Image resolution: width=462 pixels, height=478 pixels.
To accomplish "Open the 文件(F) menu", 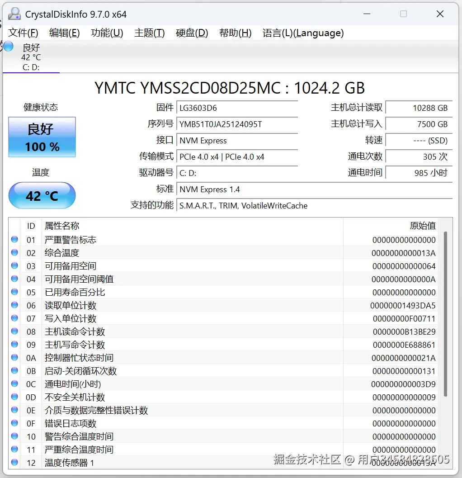I will pyautogui.click(x=23, y=33).
